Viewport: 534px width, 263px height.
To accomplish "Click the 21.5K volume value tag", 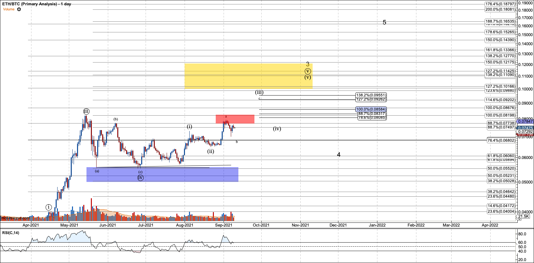I will [x=524, y=216].
